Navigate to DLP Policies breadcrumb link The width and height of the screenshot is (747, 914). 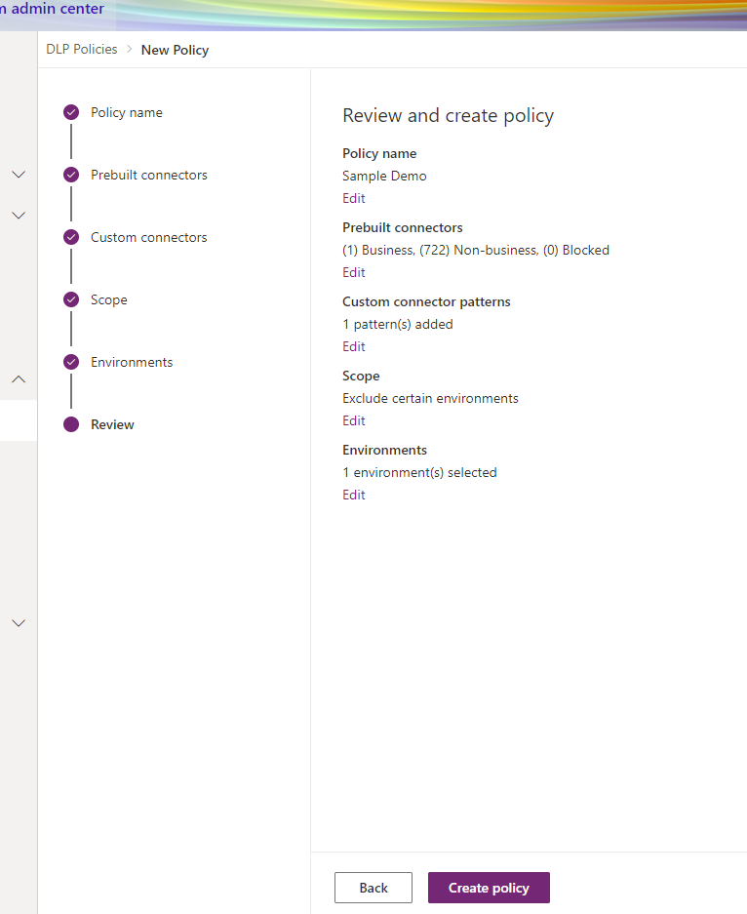[x=82, y=50]
